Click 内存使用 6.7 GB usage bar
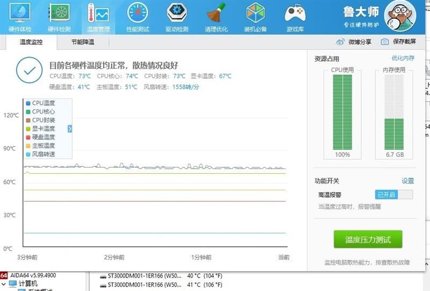This screenshot has width=430, height=291. pos(394,113)
